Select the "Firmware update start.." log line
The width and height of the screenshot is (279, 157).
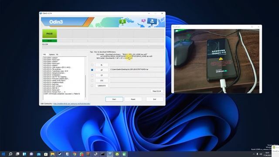(56, 78)
